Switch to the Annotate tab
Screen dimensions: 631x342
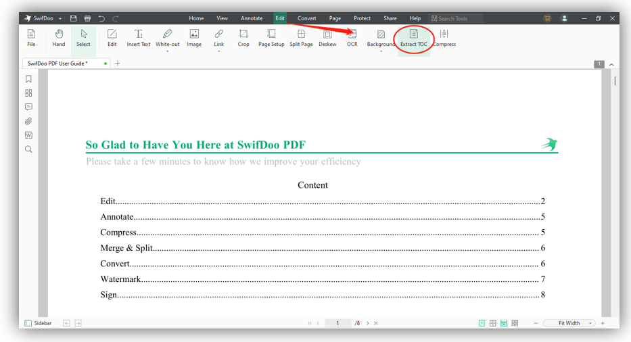(x=252, y=18)
